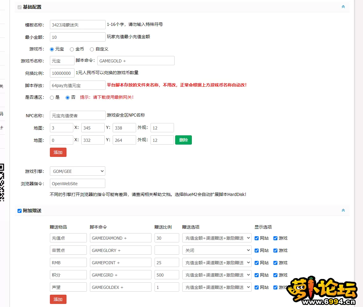
Task: Click 赠送比例 field showing 30
Action: 167,238
